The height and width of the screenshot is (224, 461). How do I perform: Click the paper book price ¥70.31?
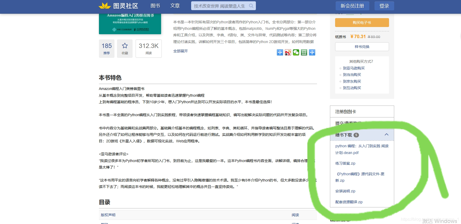point(358,37)
